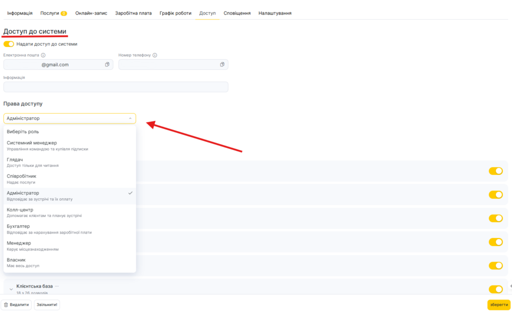Toggle off the Клієнтська база permission switch
Screen dimensions: 512x313
[495, 289]
